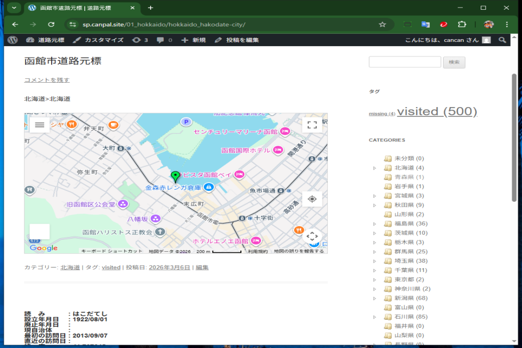Click the コメントを残す link

(47, 80)
